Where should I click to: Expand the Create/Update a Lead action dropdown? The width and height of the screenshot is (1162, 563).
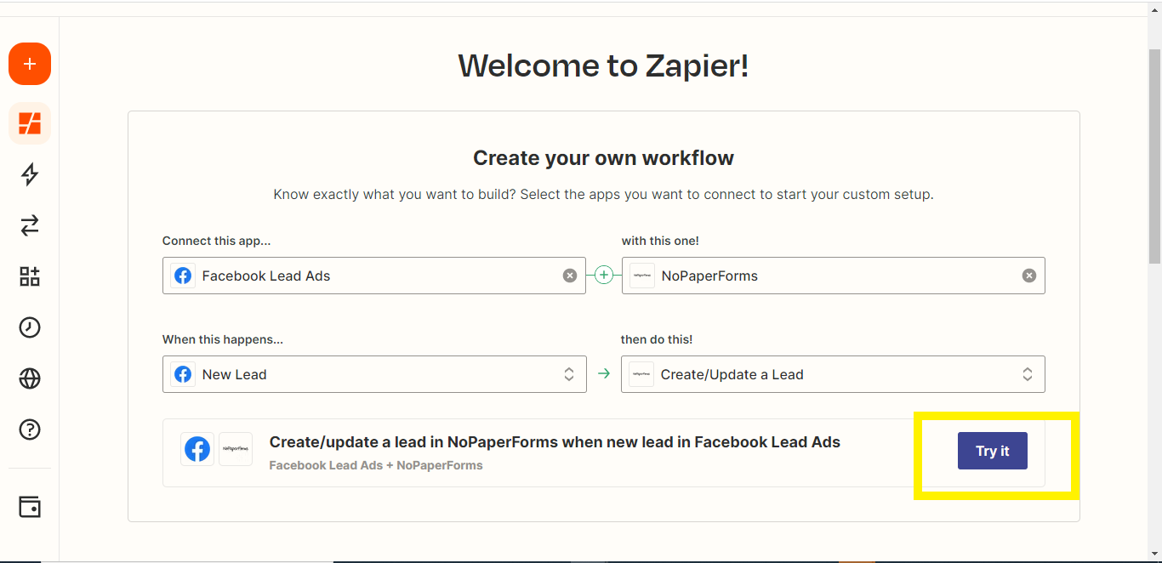[1028, 374]
